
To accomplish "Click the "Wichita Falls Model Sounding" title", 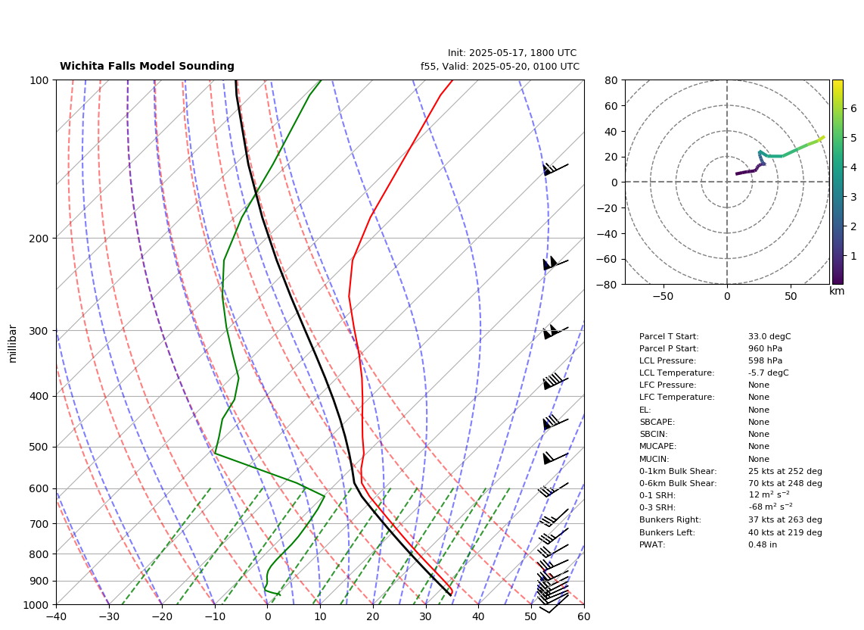I will point(147,66).
